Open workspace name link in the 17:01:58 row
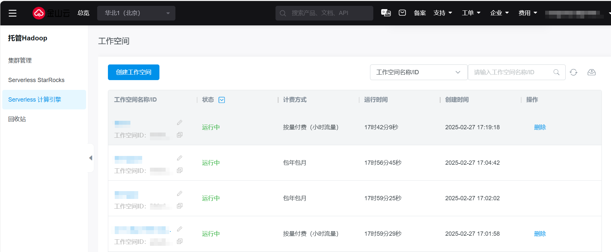This screenshot has height=252, width=611. pyautogui.click(x=142, y=230)
